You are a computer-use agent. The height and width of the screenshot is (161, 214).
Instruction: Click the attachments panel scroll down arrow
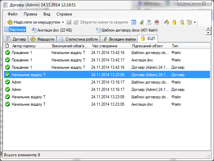point(208,33)
